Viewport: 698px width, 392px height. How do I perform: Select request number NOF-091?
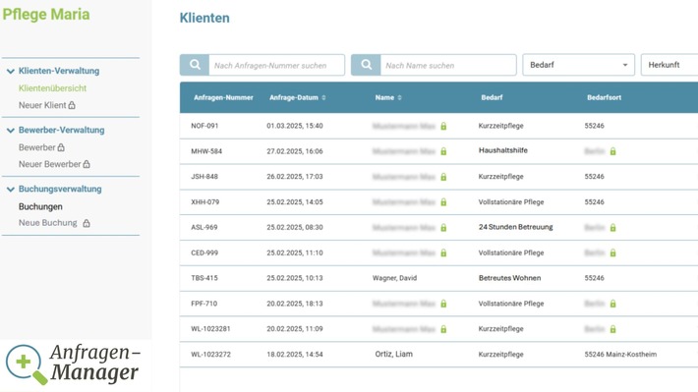click(x=204, y=126)
